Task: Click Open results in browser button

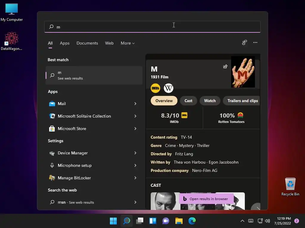Action: tap(206, 199)
